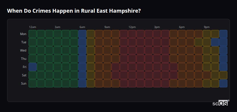
Task: Click the 'When Do Crimes Happen in Rural East Hampshire?' title
Action: point(74,11)
